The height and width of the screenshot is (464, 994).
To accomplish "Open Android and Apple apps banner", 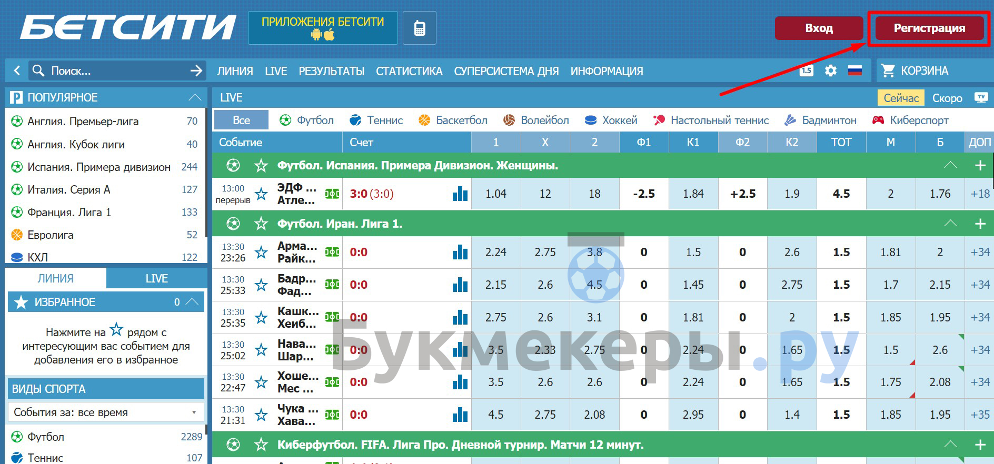I will click(x=323, y=28).
